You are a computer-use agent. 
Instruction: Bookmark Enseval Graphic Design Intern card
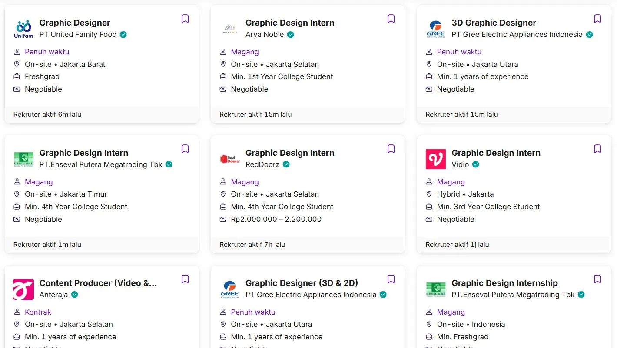[x=185, y=149]
